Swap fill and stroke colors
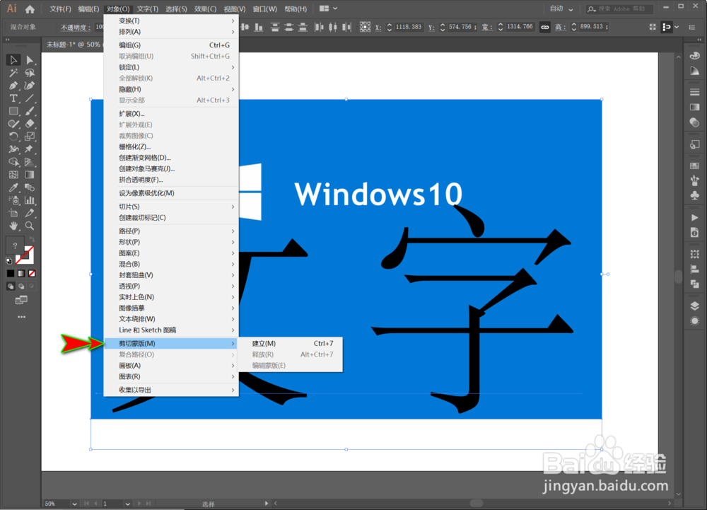This screenshot has width=707, height=510. [32, 240]
